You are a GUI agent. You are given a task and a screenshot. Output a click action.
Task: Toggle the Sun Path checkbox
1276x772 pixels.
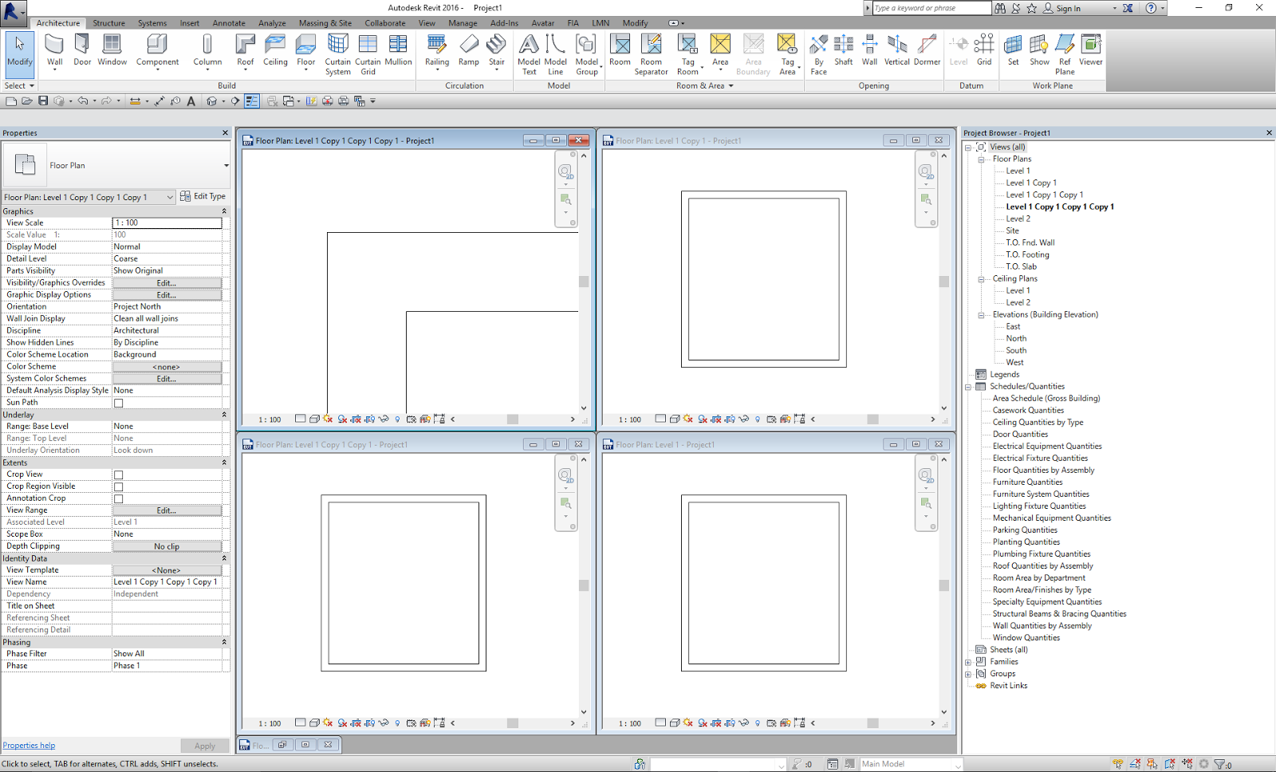point(118,403)
